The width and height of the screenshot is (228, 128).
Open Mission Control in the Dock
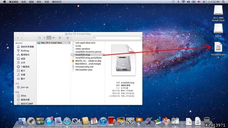pos(40,121)
